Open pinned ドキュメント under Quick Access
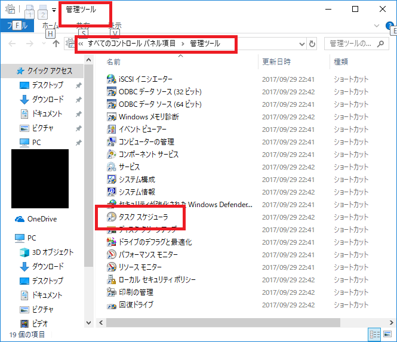 pos(47,113)
